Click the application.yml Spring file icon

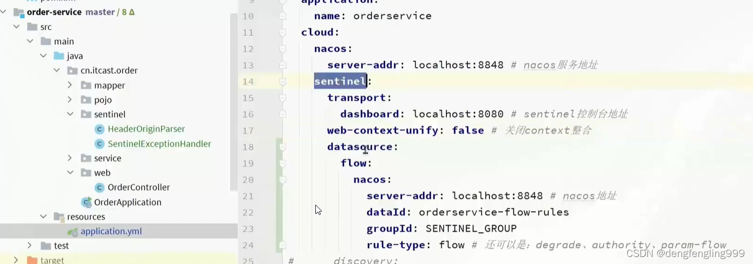[73, 232]
